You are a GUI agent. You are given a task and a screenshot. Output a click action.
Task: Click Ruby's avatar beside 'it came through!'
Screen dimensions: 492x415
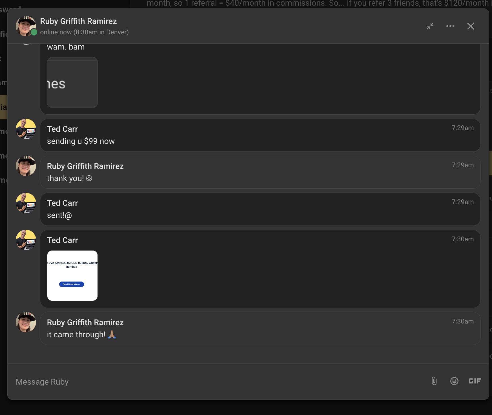click(26, 322)
